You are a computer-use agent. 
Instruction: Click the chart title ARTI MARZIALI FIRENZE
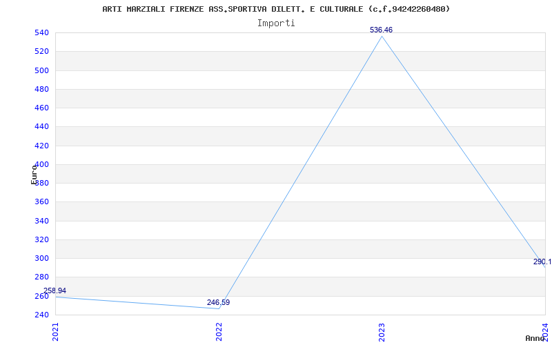pos(276,9)
